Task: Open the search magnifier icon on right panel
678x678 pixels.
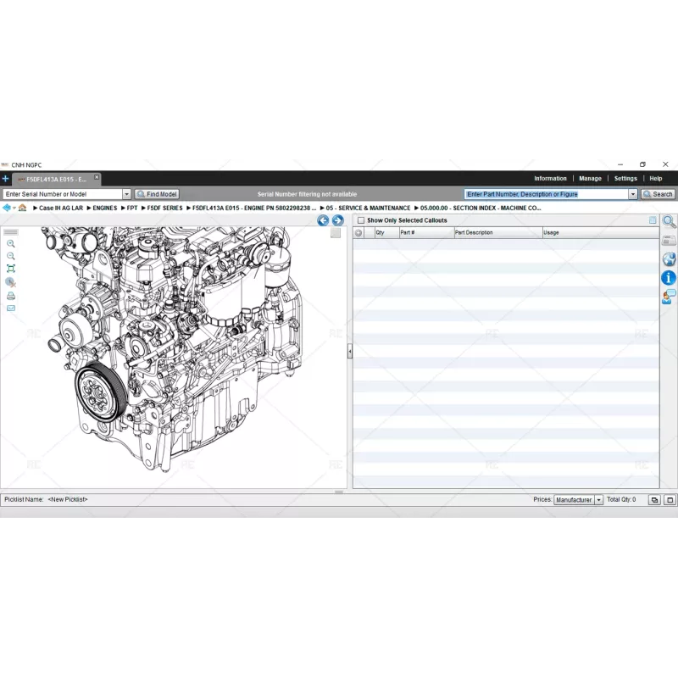Action: pyautogui.click(x=669, y=221)
